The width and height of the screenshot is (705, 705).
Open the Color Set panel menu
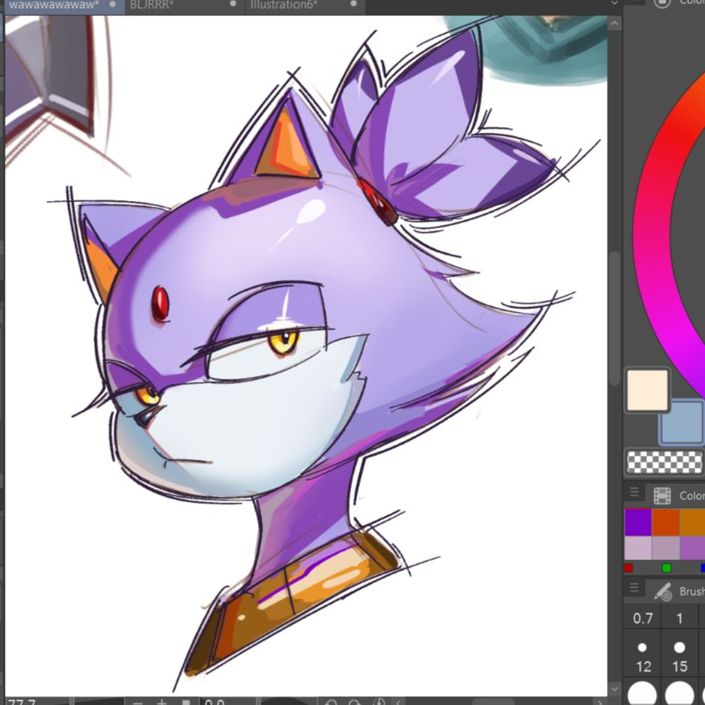[634, 493]
